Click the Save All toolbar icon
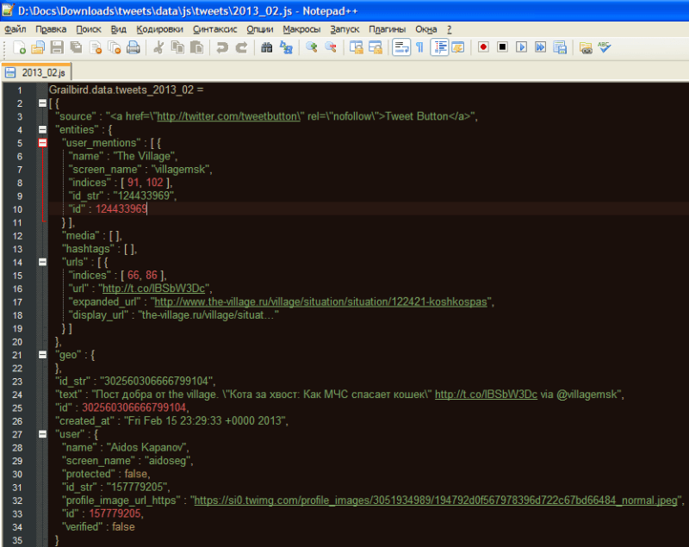Viewport: 689px width, 547px height. 76,47
